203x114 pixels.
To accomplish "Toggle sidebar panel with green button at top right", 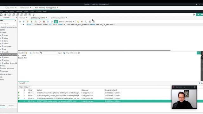I will tap(198, 15).
